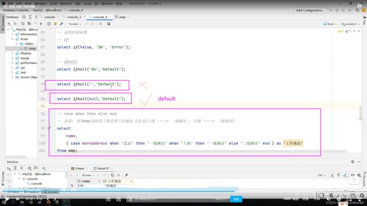Select the emp table in the Database tree
367x206 pixels.
coord(32,48)
